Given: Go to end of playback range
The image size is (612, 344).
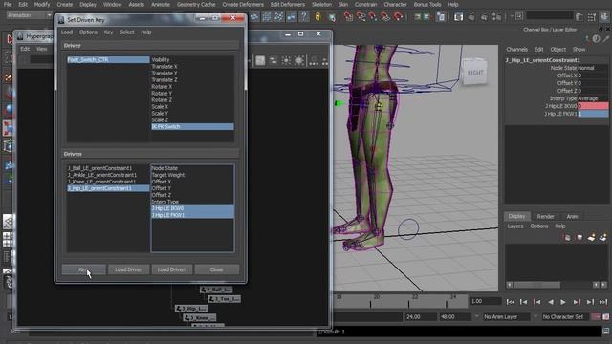Looking at the screenshot, I should click(x=603, y=302).
